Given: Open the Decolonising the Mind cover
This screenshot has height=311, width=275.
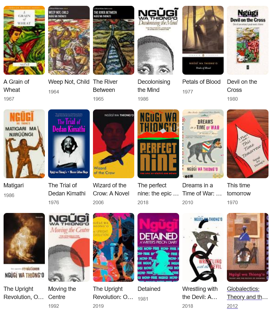Looking at the screenshot, I should coord(158,40).
